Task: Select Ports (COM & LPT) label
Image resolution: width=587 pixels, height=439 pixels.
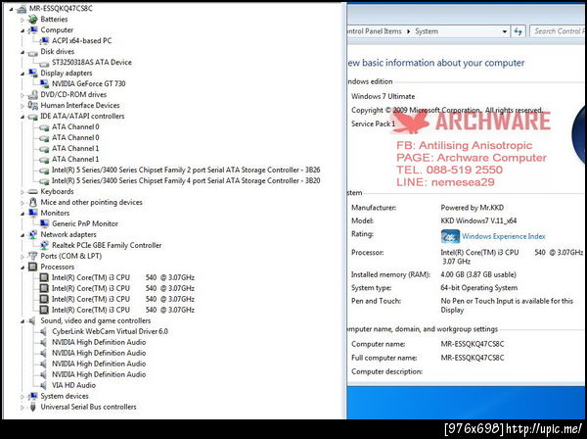Action: click(x=71, y=256)
